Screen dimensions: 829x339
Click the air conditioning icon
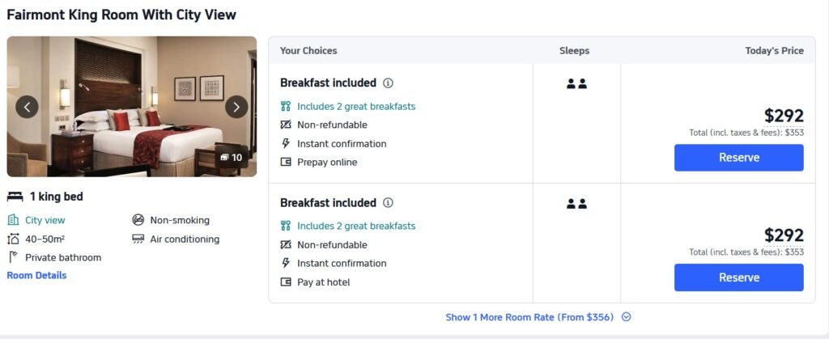pos(138,239)
